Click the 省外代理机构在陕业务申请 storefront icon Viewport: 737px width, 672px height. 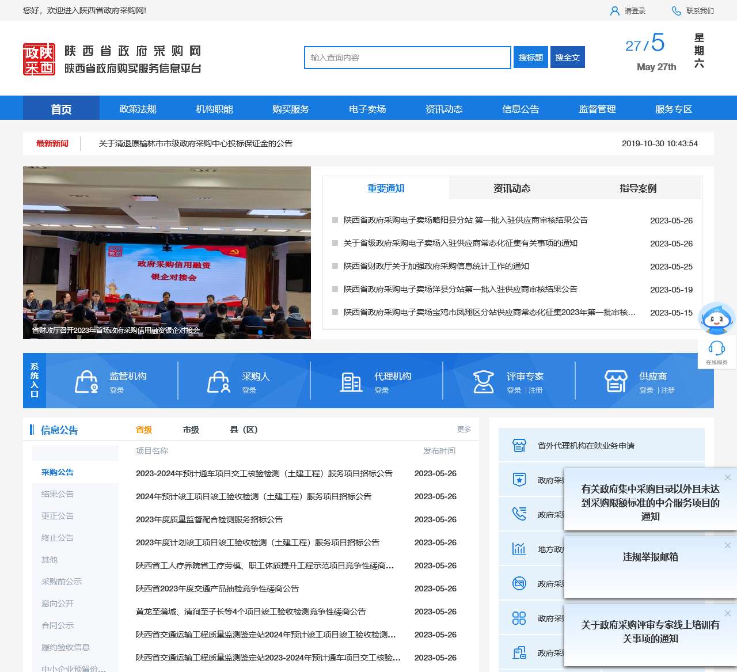(519, 445)
